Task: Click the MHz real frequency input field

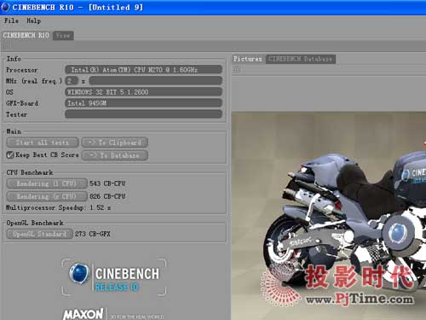Action: point(156,81)
